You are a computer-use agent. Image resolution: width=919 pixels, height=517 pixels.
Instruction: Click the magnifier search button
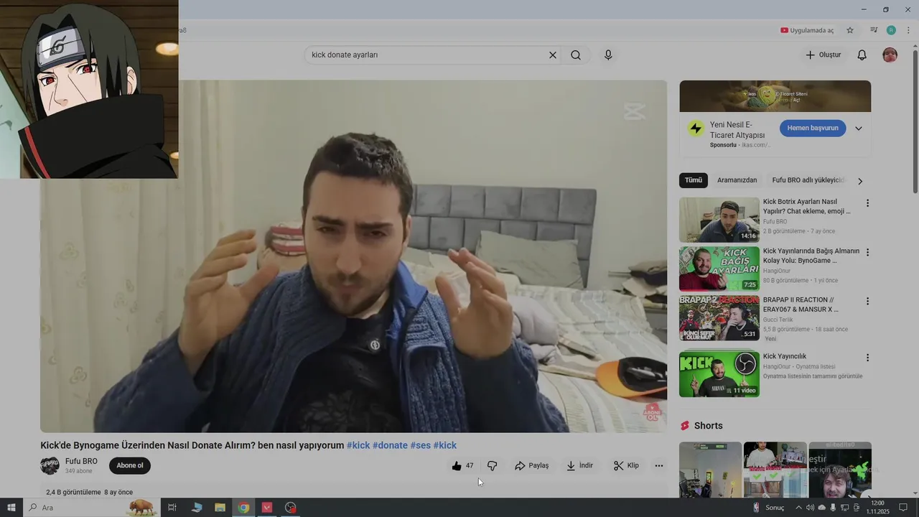pos(576,55)
